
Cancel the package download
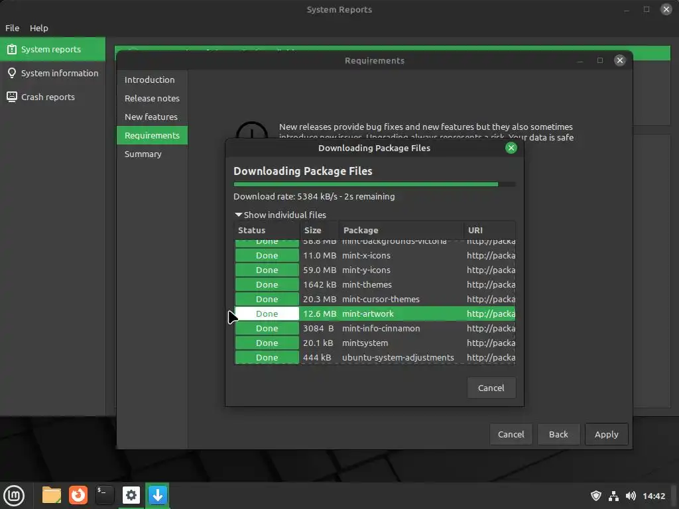point(491,388)
